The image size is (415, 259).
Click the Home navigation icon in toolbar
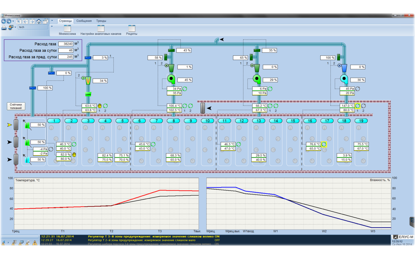[x=39, y=21]
